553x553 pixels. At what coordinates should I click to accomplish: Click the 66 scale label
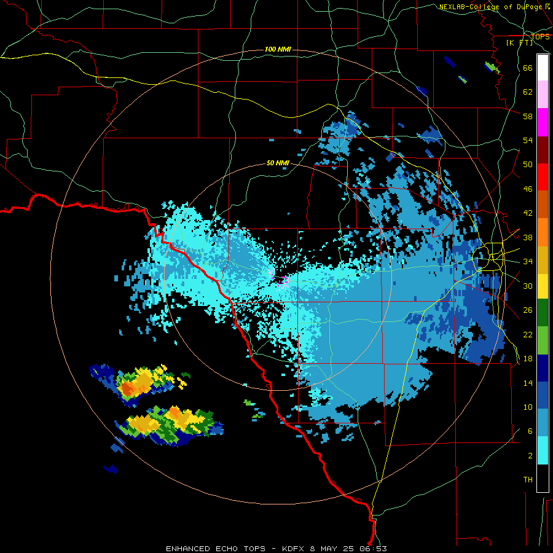pyautogui.click(x=528, y=68)
